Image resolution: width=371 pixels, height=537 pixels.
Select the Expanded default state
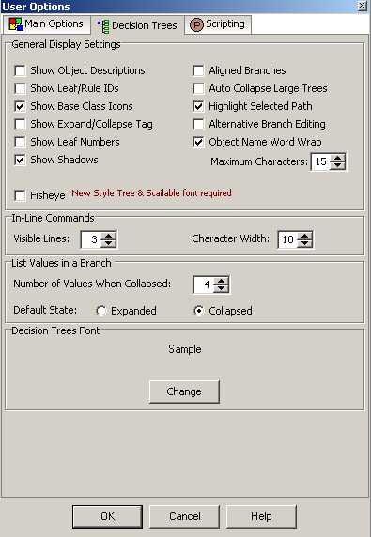click(x=101, y=311)
